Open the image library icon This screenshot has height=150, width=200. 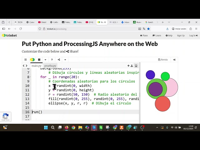(x=136, y=66)
